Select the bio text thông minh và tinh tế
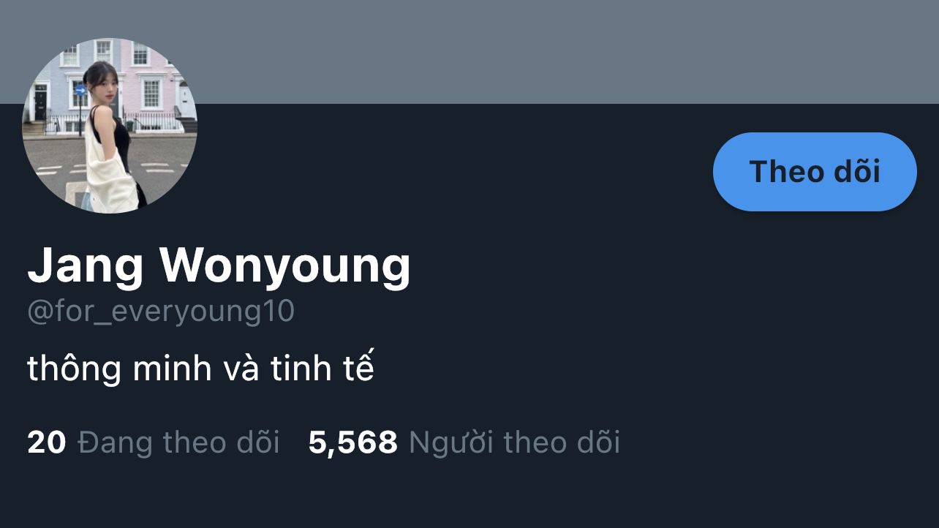Image resolution: width=939 pixels, height=528 pixels. (x=200, y=369)
